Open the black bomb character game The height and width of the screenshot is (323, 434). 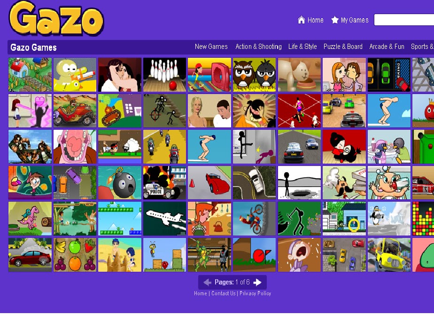point(120,183)
